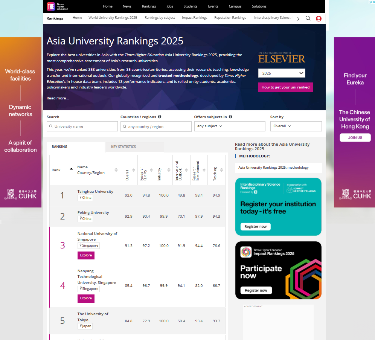Click Register now on Interdisciplinary Science banner
Screen dimensions: 375x340
(255, 227)
